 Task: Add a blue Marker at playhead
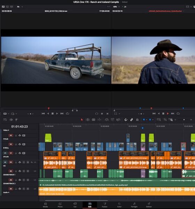[150, 120]
